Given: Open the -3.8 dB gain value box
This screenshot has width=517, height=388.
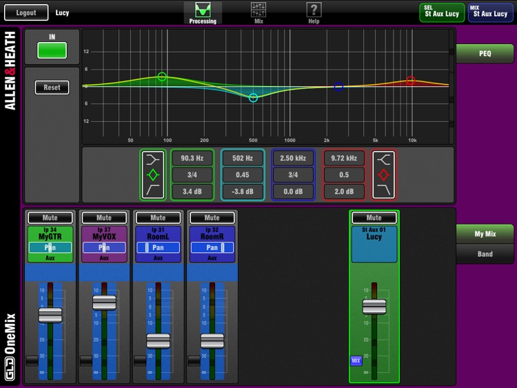Looking at the screenshot, I should [x=242, y=192].
